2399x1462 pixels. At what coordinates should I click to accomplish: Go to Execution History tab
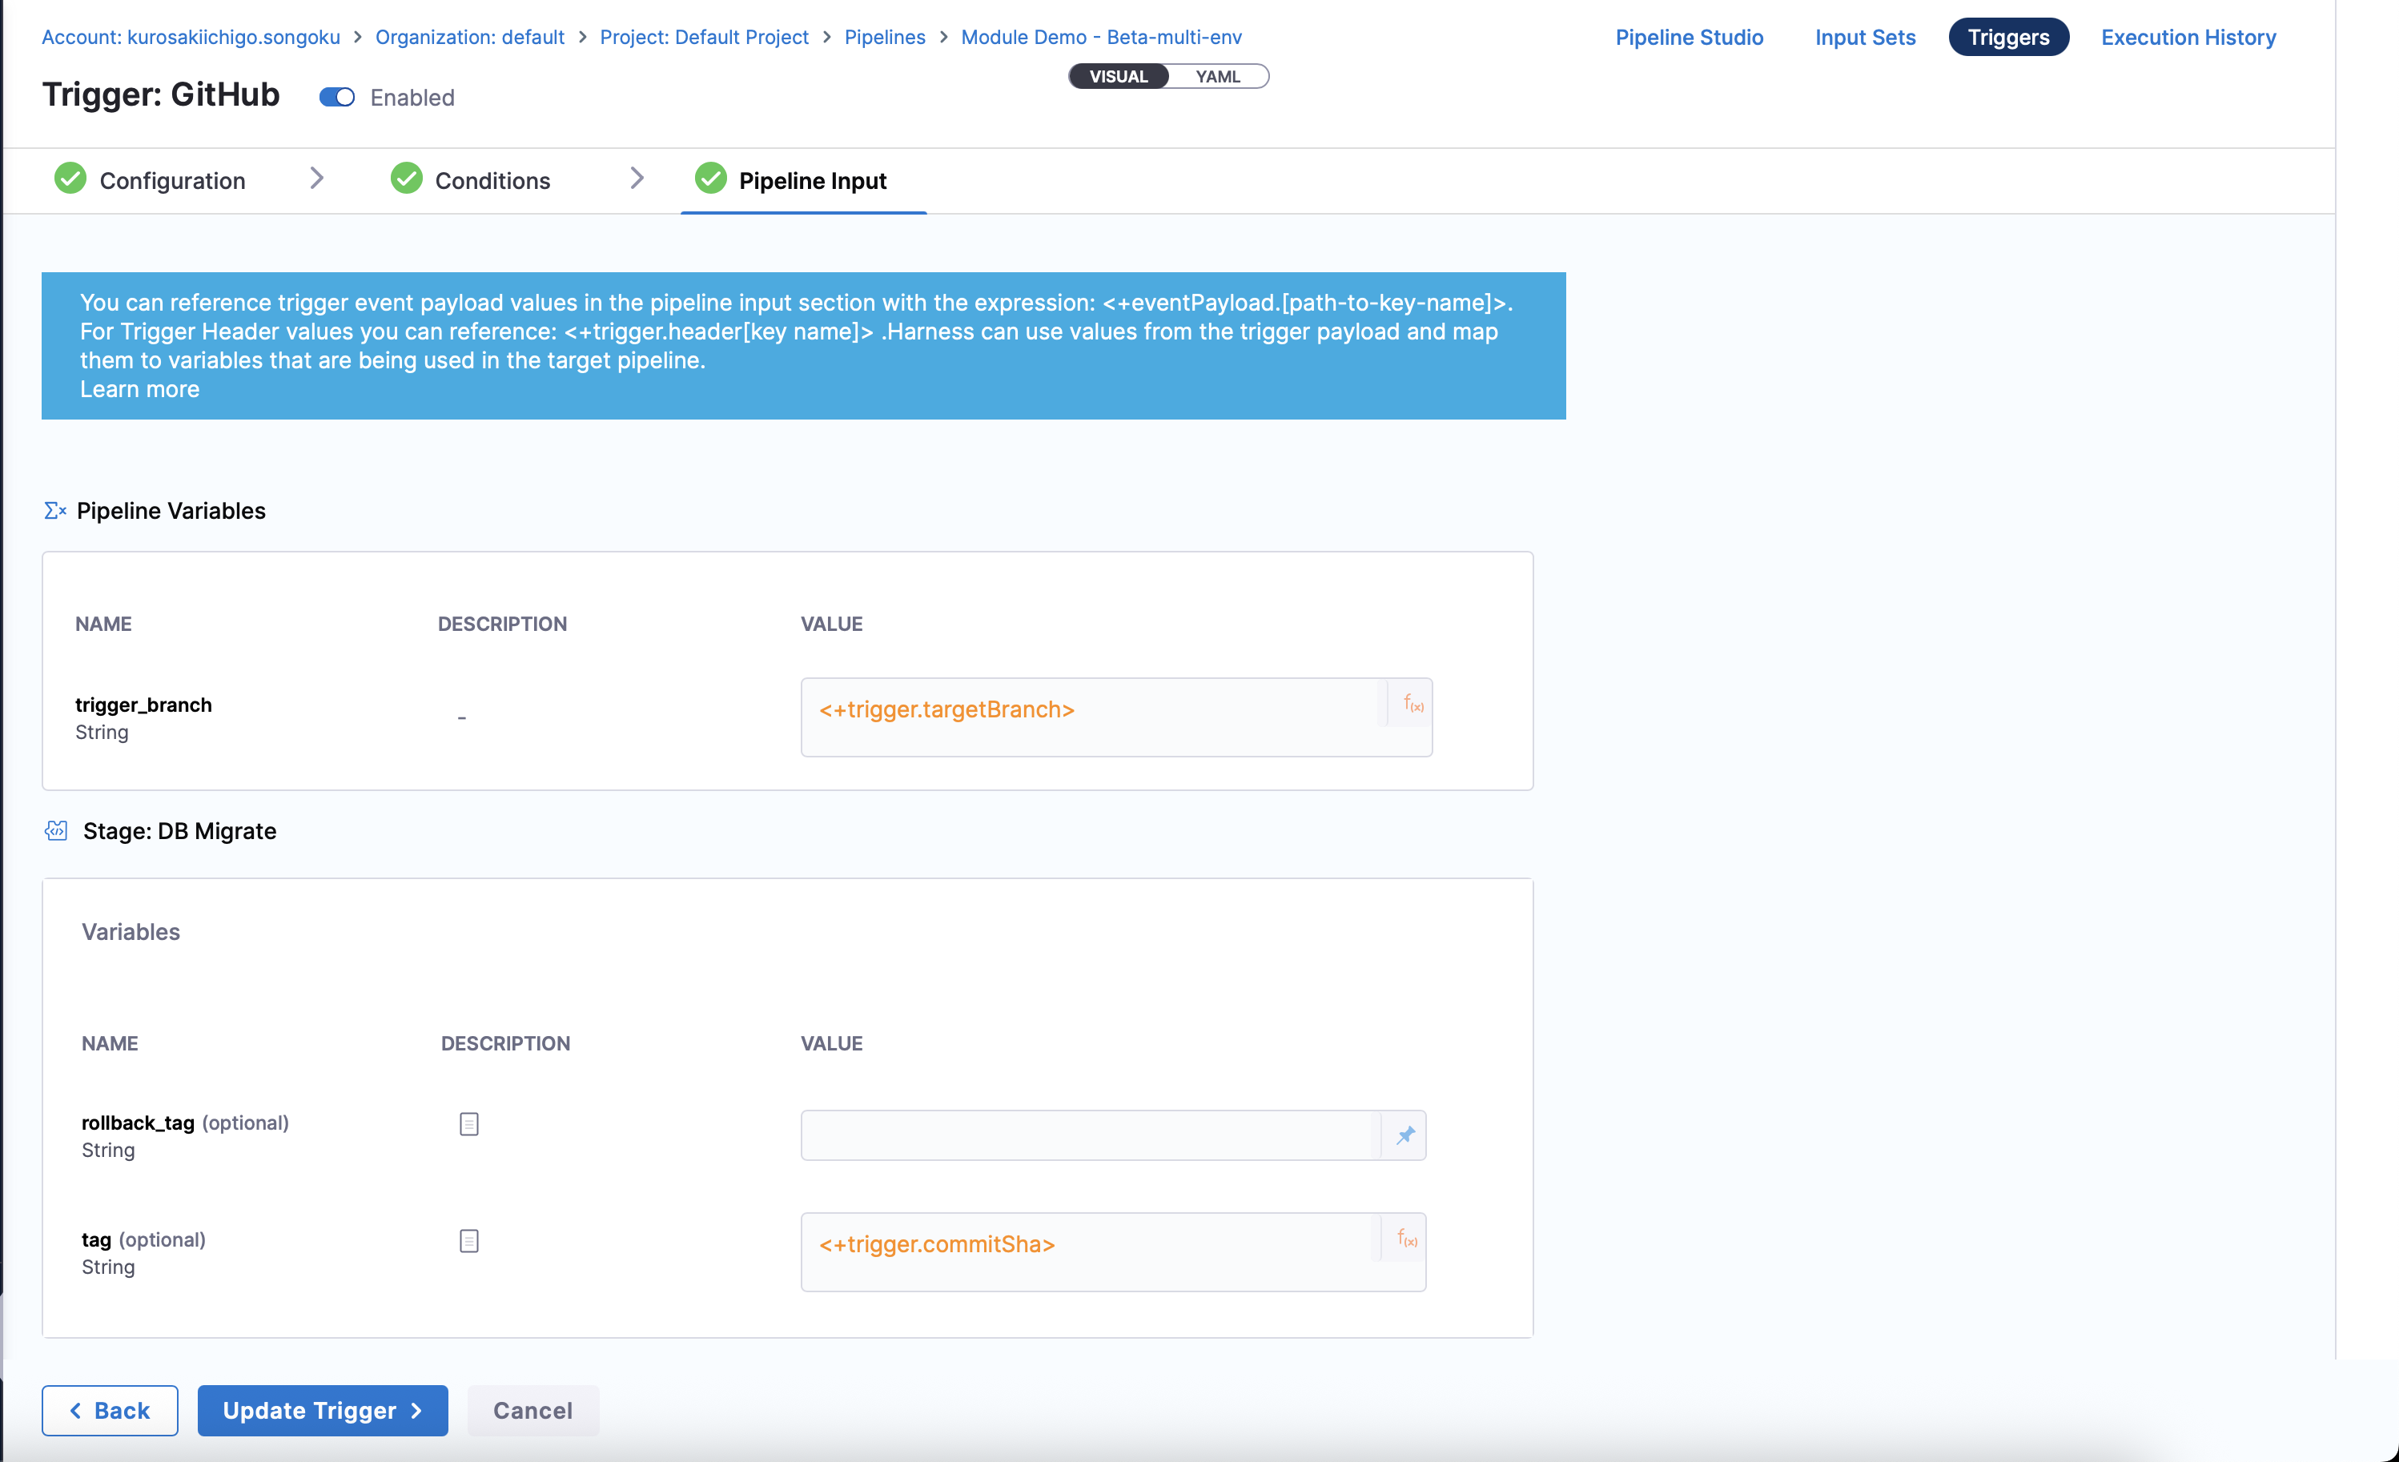[2187, 37]
